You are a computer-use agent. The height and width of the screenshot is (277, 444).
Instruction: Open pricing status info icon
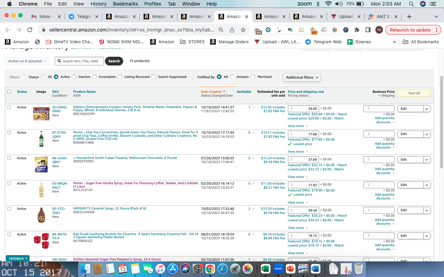click(310, 96)
